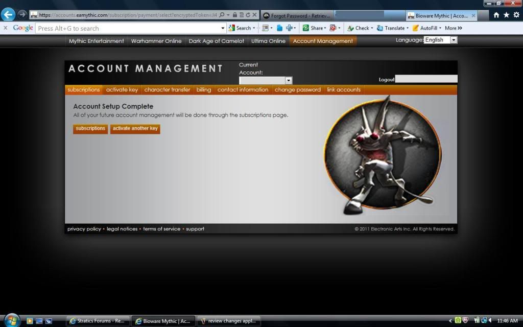Switch to the Forgot Password browser tab
Viewport: 523px width, 327px height.
coord(297,15)
